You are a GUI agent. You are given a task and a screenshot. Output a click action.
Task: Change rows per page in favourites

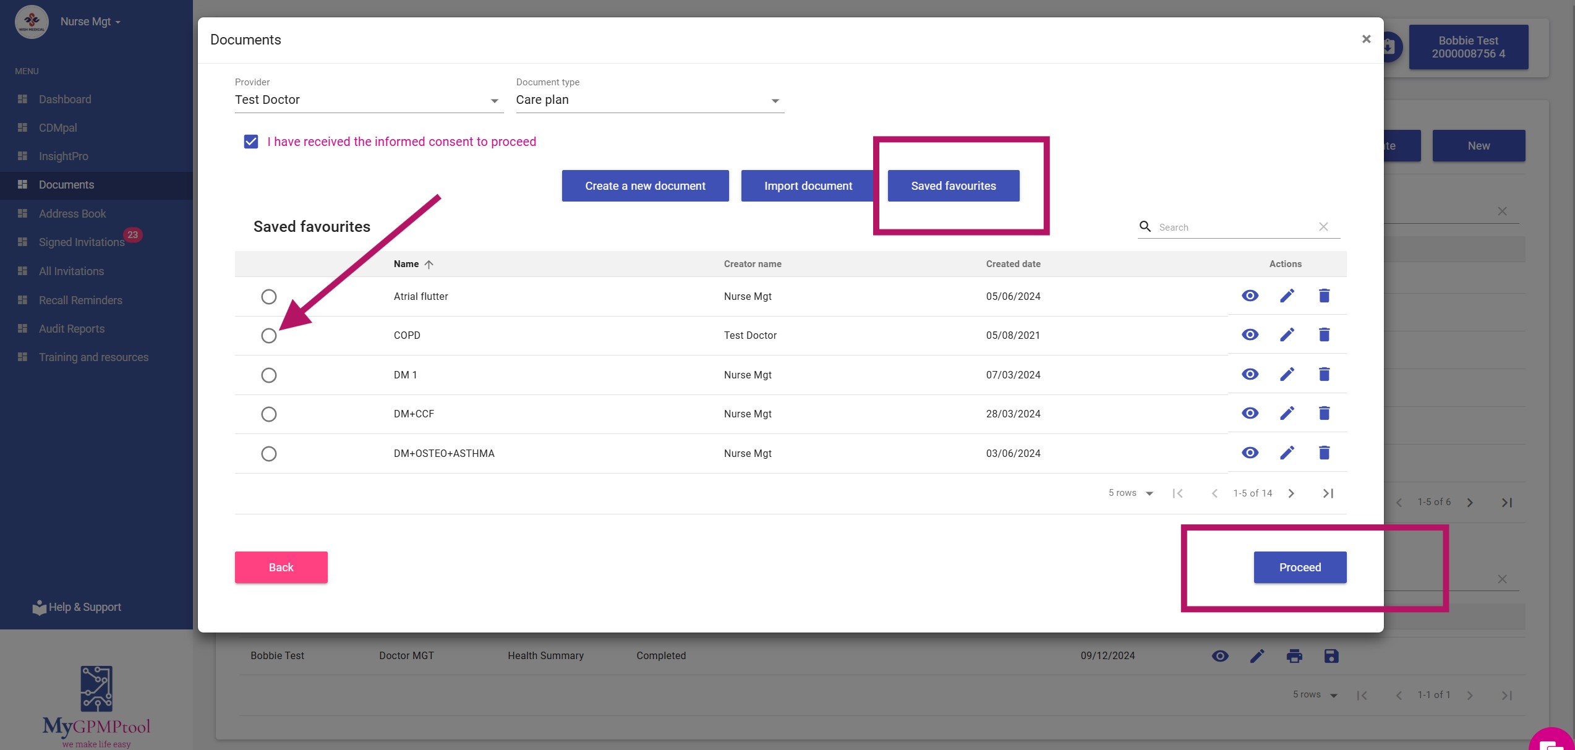pos(1131,493)
